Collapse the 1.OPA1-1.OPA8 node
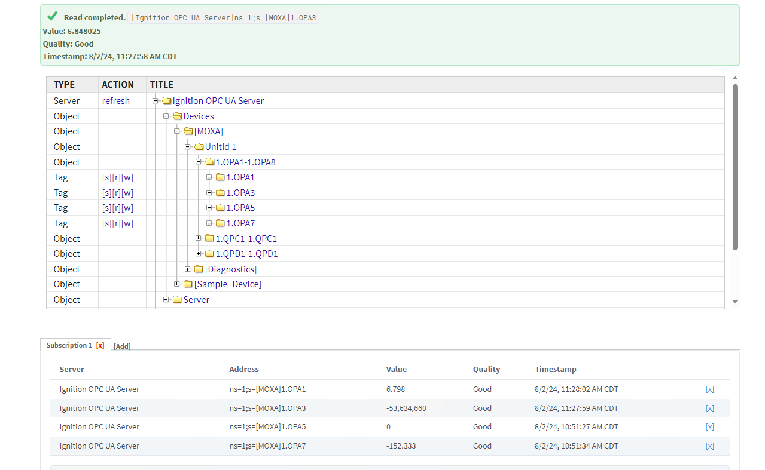Viewport: 765px width, 470px height. coord(199,162)
